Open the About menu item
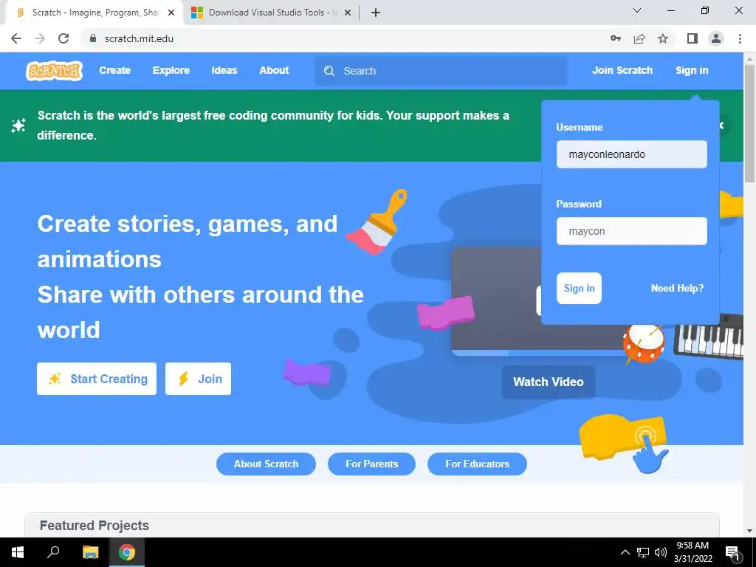Viewport: 756px width, 567px height. coord(274,70)
